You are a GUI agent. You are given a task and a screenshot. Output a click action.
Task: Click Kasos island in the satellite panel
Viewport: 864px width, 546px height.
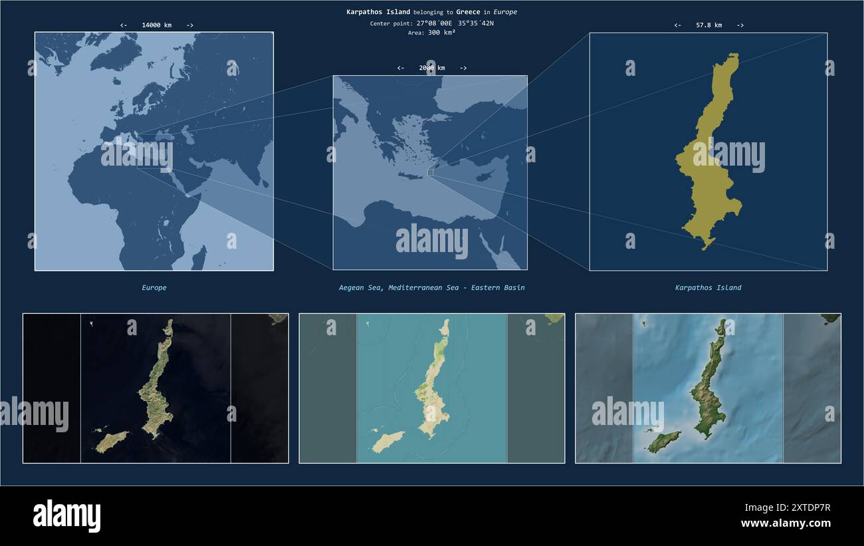(x=111, y=441)
